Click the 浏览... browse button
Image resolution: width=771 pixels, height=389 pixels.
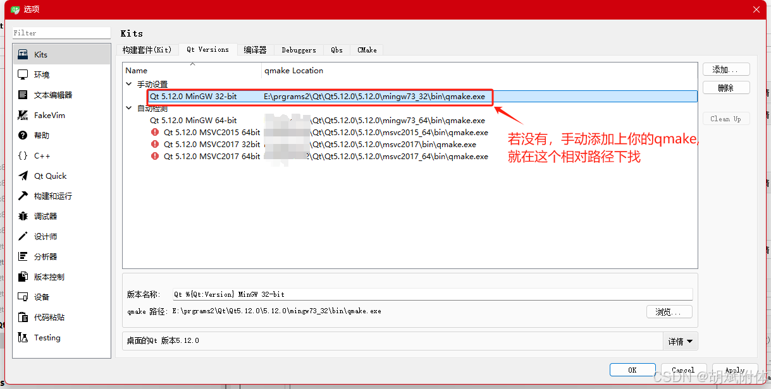coord(669,312)
